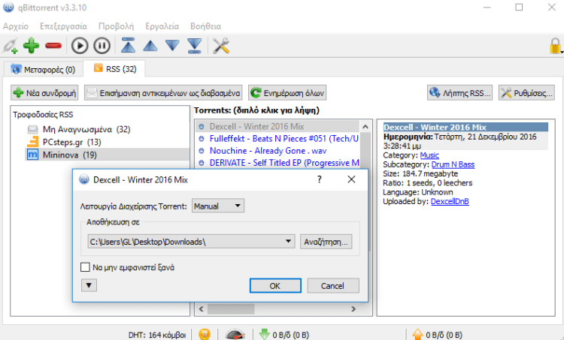
Task: Select the Fulleffekt - Beats N Pieces torrent
Action: (x=284, y=139)
